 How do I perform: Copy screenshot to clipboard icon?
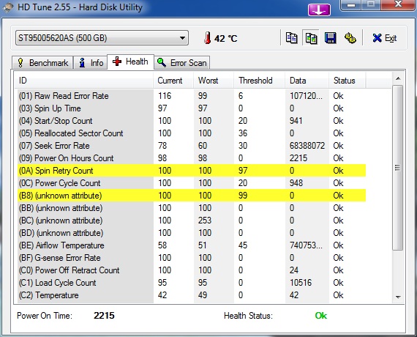[x=311, y=38]
